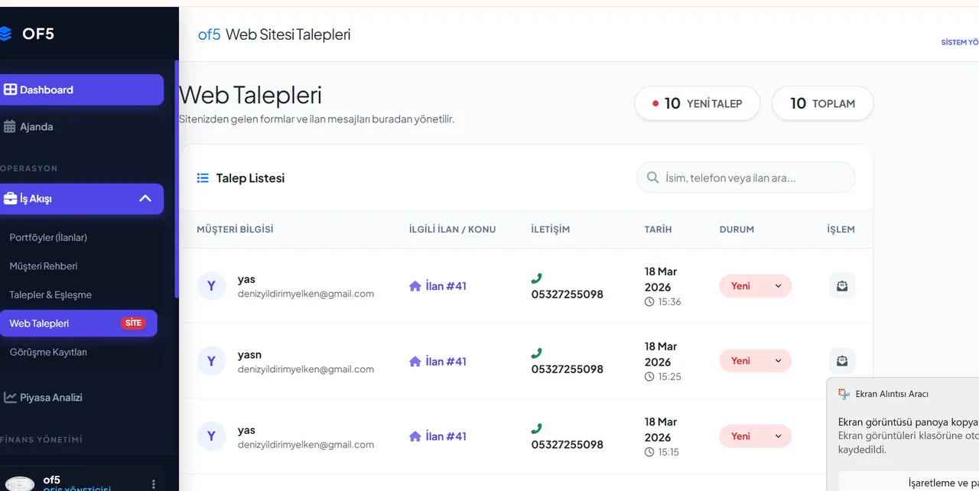979x491 pixels.
Task: Collapse the İş Akışı sidebar section
Action: pyautogui.click(x=145, y=199)
